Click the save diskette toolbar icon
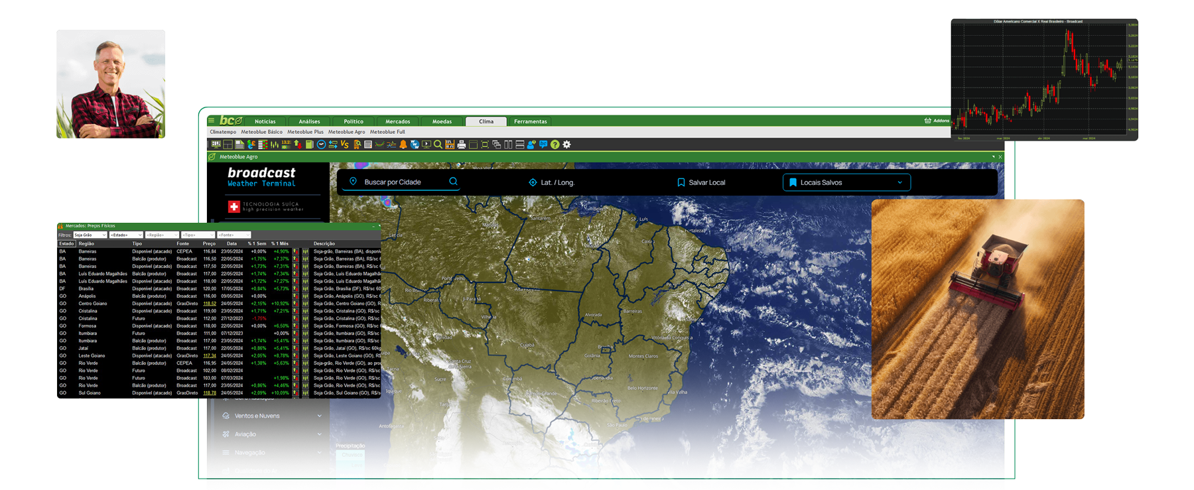Viewport: 1194px width, 490px height. [239, 145]
